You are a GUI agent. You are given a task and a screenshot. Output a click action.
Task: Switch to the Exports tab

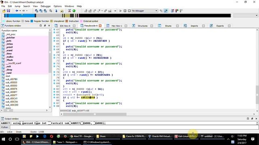(x=220, y=26)
